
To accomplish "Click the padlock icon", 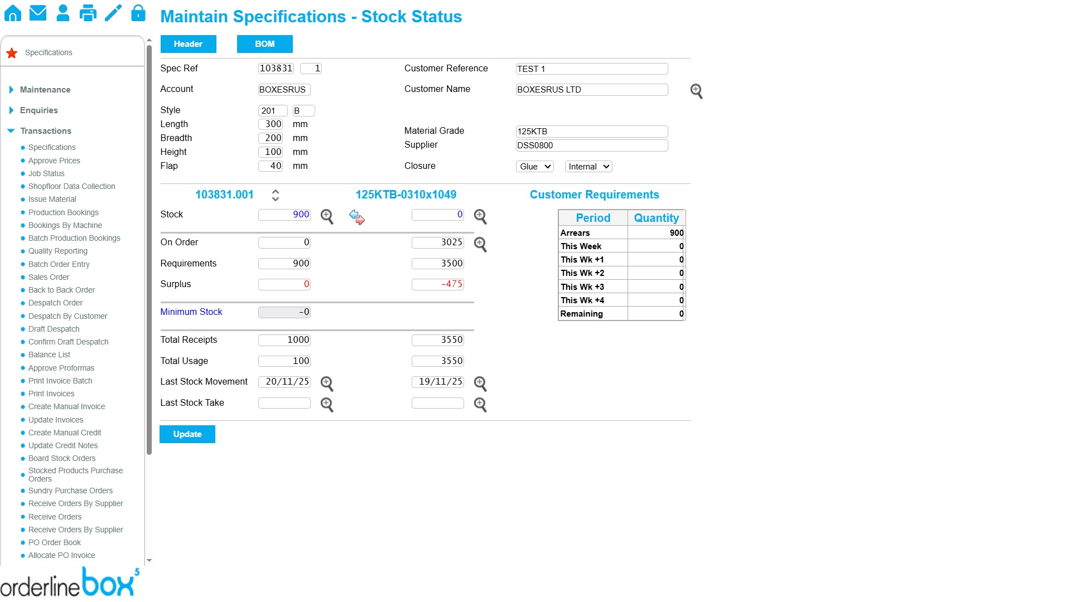I will tap(138, 13).
